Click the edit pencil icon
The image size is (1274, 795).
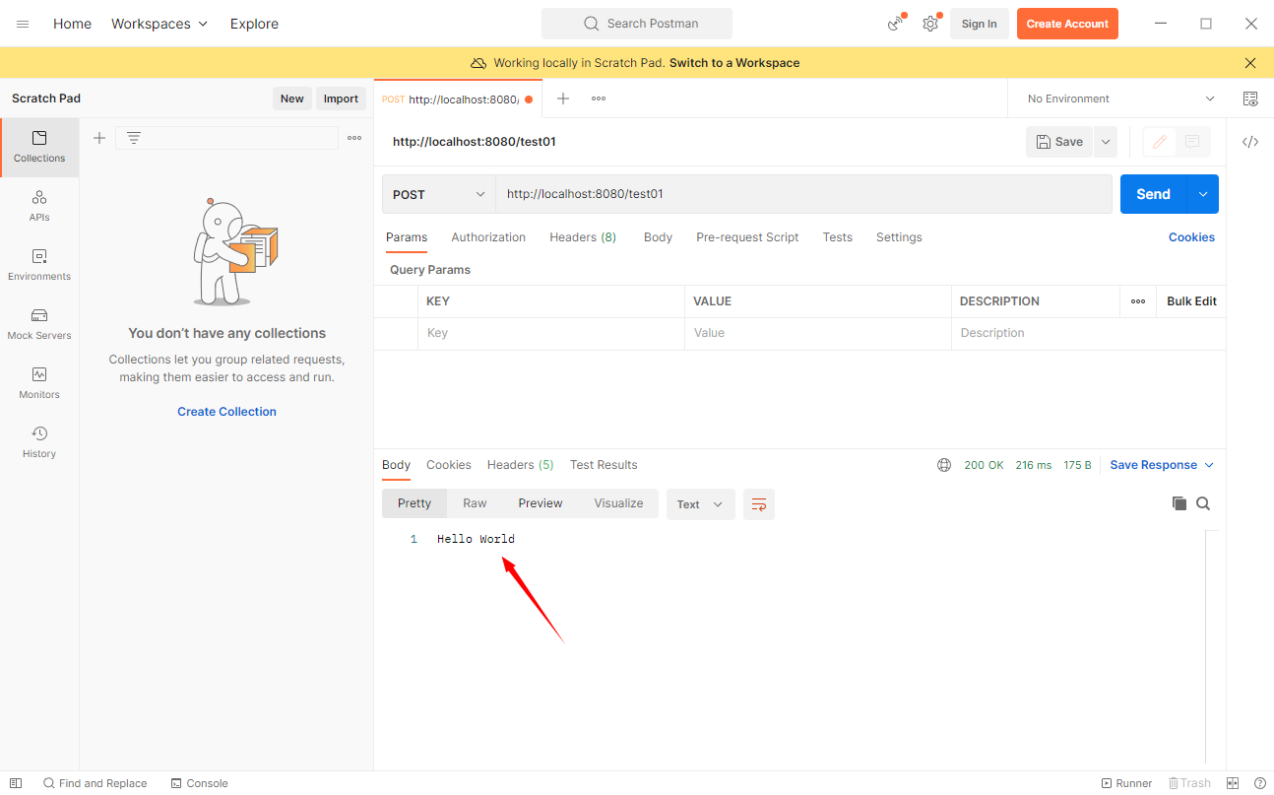pos(1160,142)
